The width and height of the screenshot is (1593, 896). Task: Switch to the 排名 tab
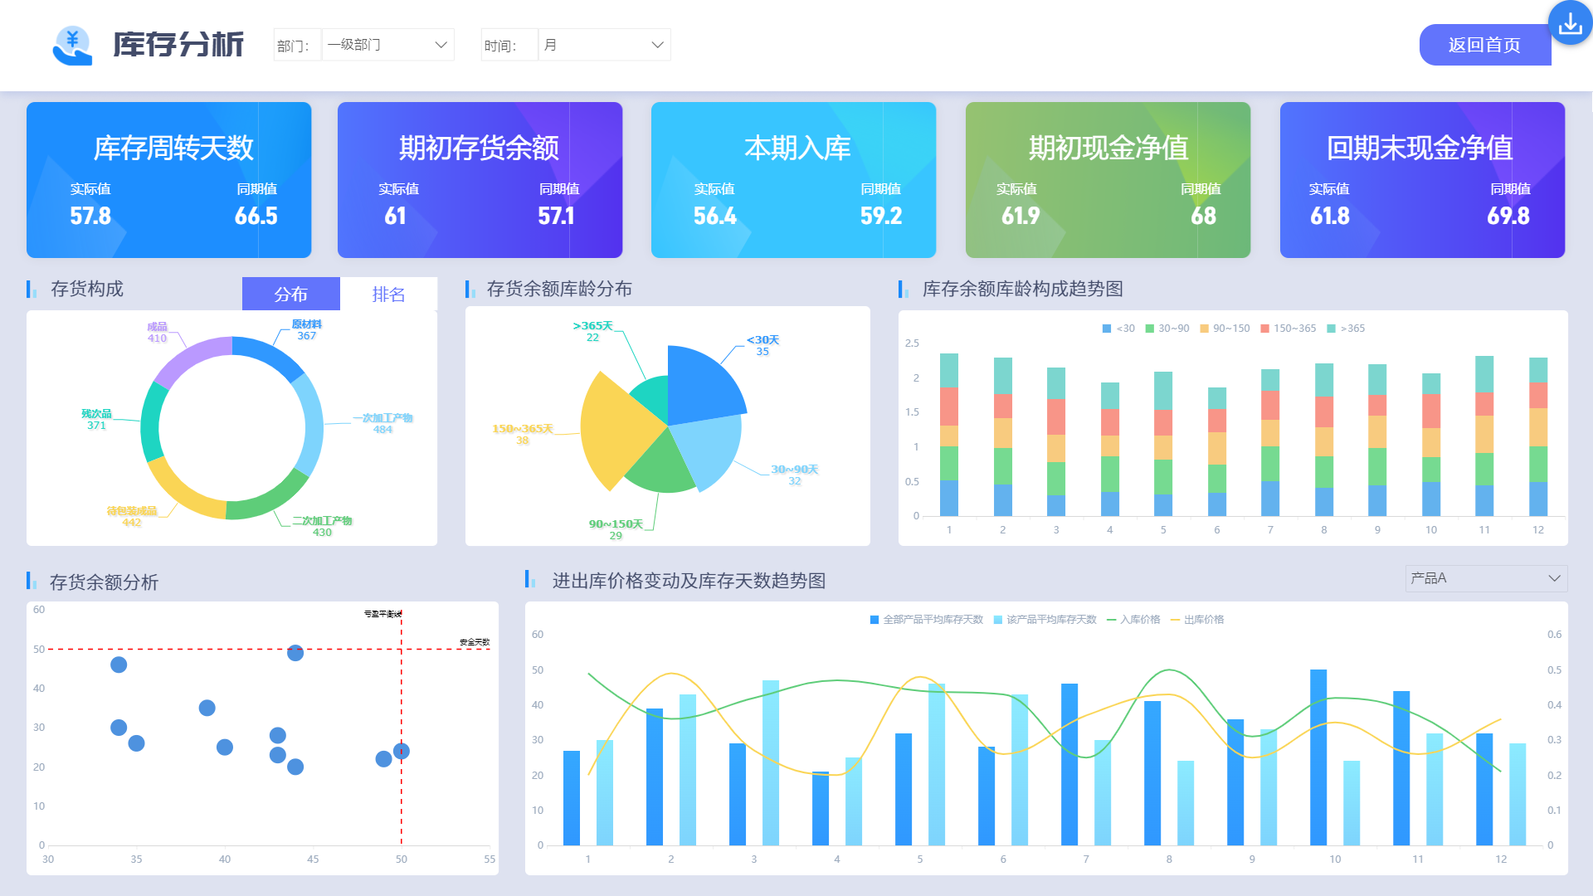click(388, 295)
